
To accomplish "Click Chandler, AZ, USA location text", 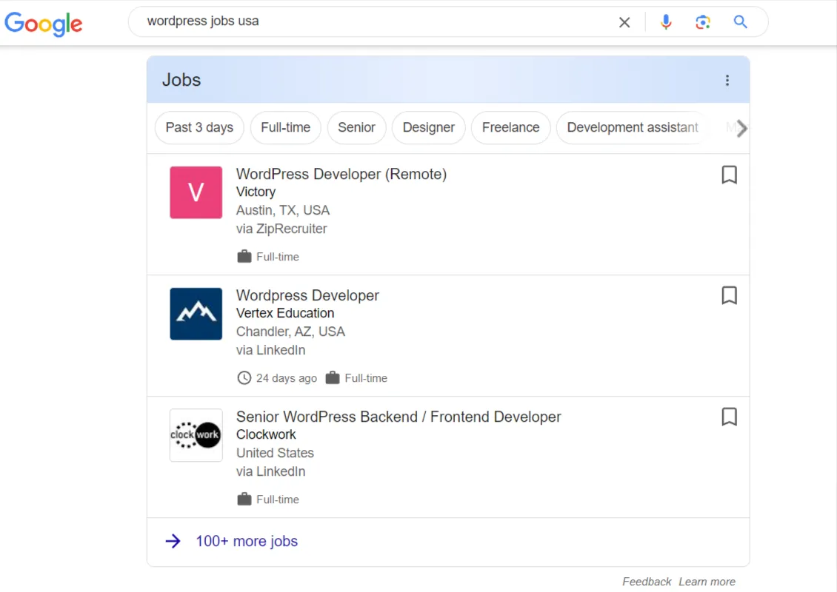I will (290, 332).
